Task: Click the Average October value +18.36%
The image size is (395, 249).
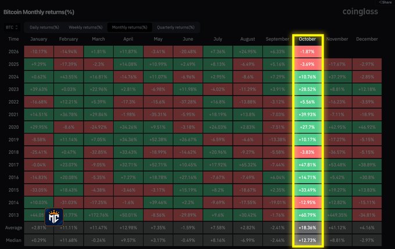Action: pyautogui.click(x=307, y=228)
